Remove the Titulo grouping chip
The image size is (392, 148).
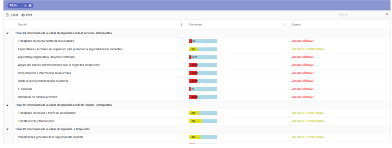(x=30, y=5)
